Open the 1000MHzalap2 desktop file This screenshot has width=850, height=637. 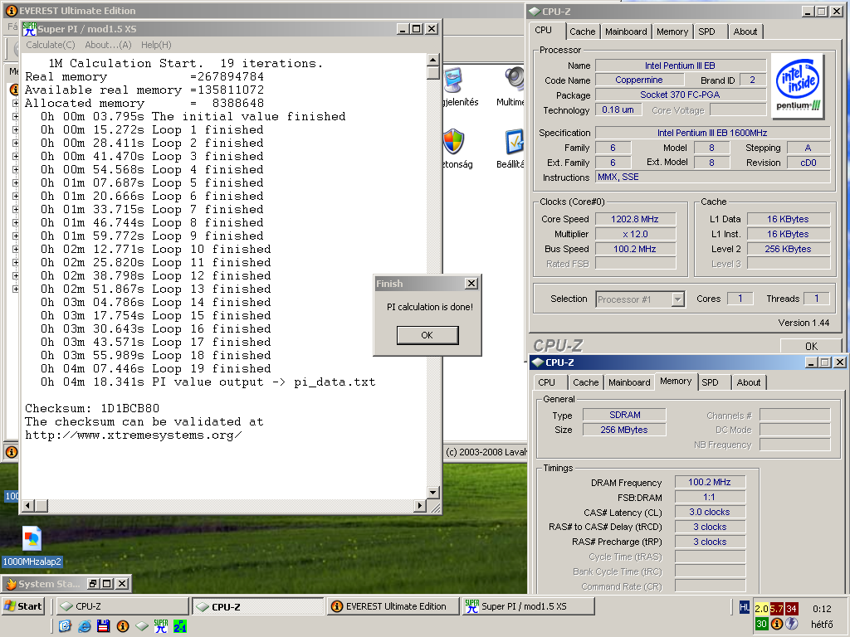(32, 539)
